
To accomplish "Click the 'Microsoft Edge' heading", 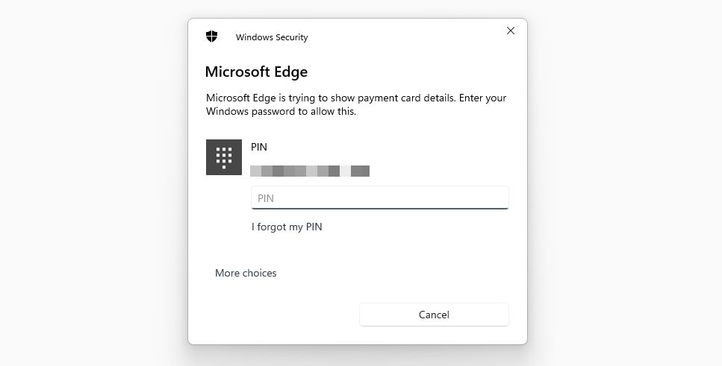I will click(x=256, y=72).
